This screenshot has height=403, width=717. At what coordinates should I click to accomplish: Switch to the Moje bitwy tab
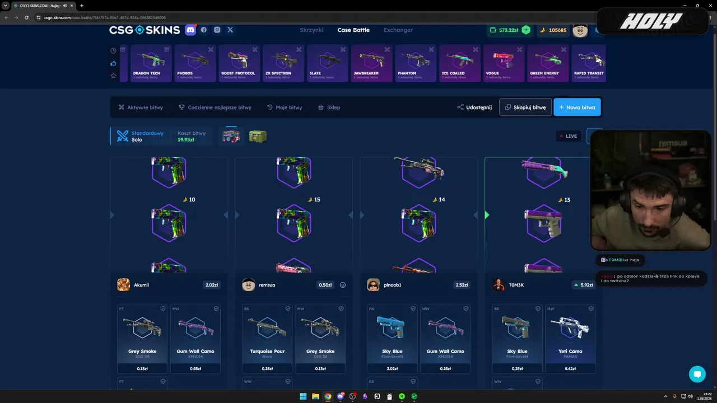[285, 107]
